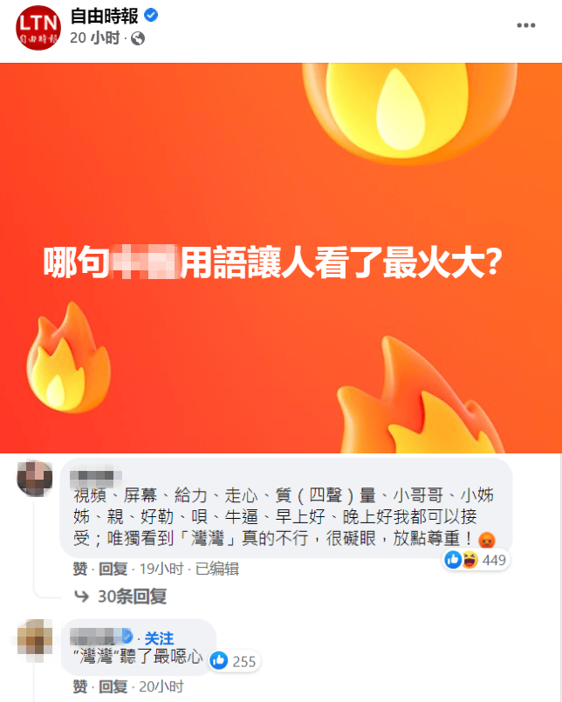Like the second comment with 赞
The image size is (562, 702).
[x=79, y=686]
